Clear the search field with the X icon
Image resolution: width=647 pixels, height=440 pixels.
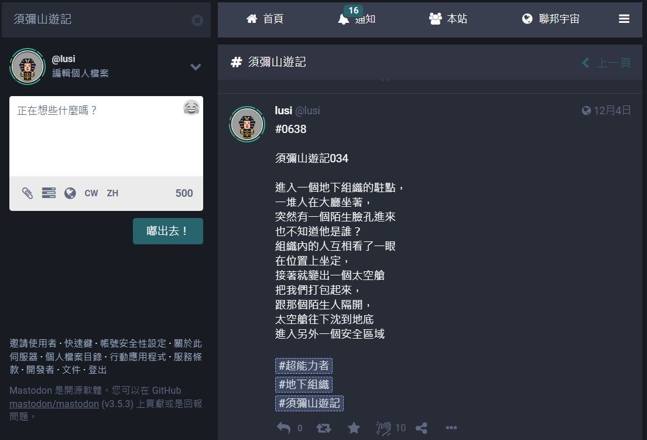(x=197, y=21)
